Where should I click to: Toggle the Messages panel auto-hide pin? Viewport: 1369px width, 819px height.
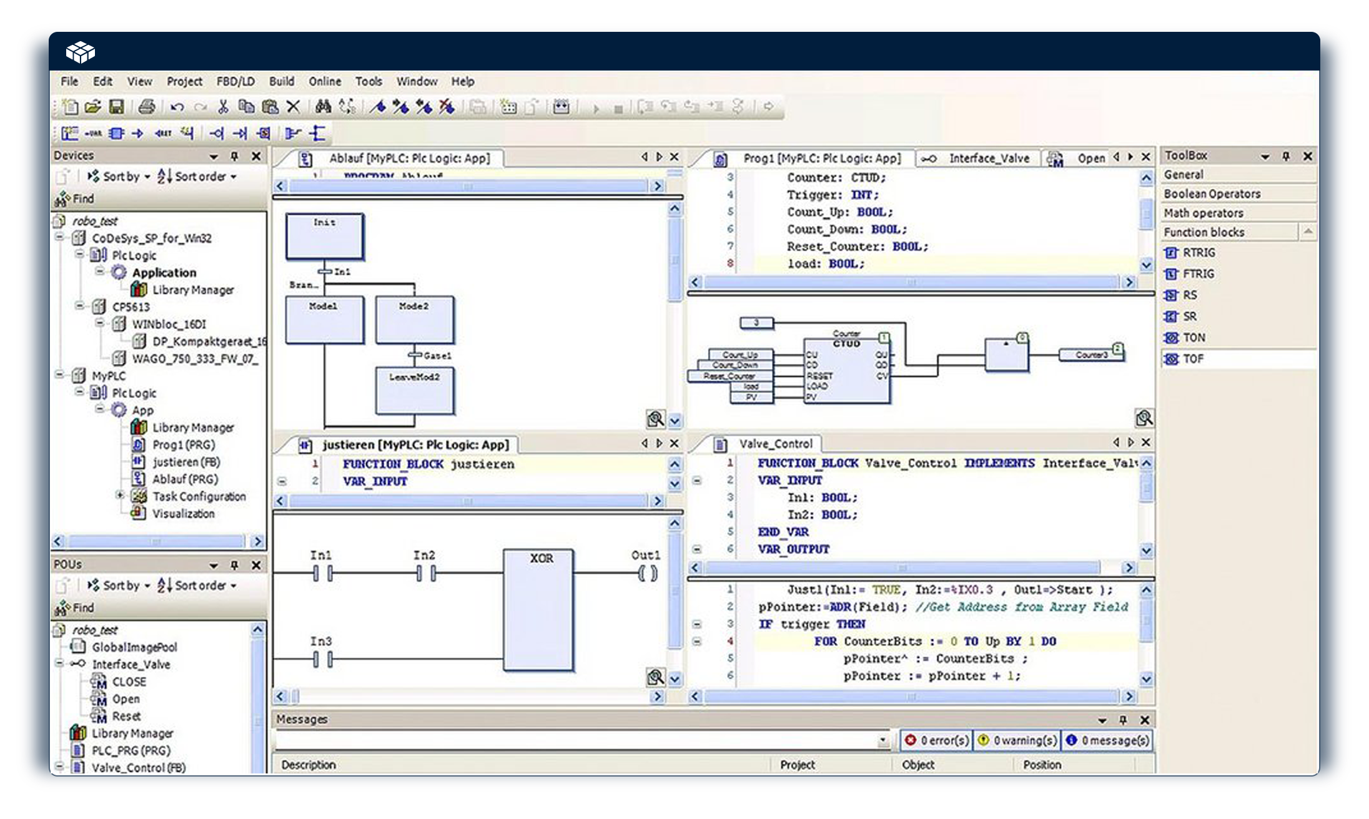point(1123,720)
